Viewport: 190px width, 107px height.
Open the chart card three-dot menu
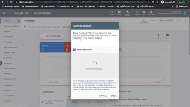coord(168,46)
